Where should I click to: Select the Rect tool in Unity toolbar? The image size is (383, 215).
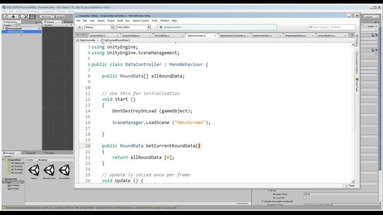tap(32, 17)
